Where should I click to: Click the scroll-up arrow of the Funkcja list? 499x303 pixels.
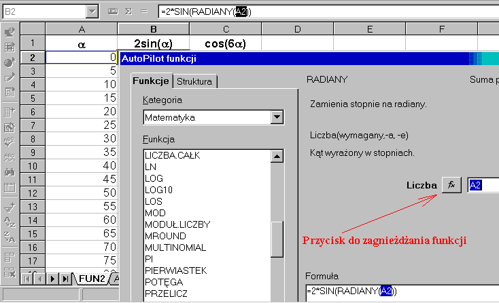(x=277, y=156)
